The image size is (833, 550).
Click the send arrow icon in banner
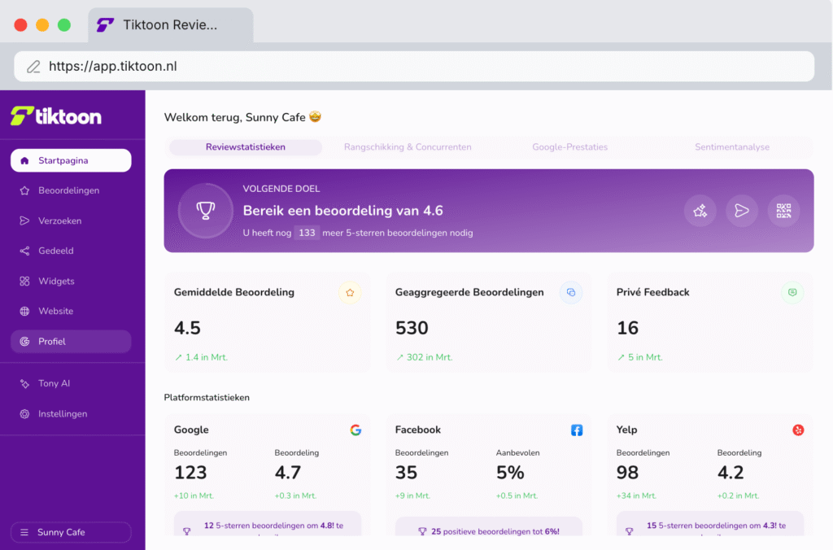pos(741,211)
